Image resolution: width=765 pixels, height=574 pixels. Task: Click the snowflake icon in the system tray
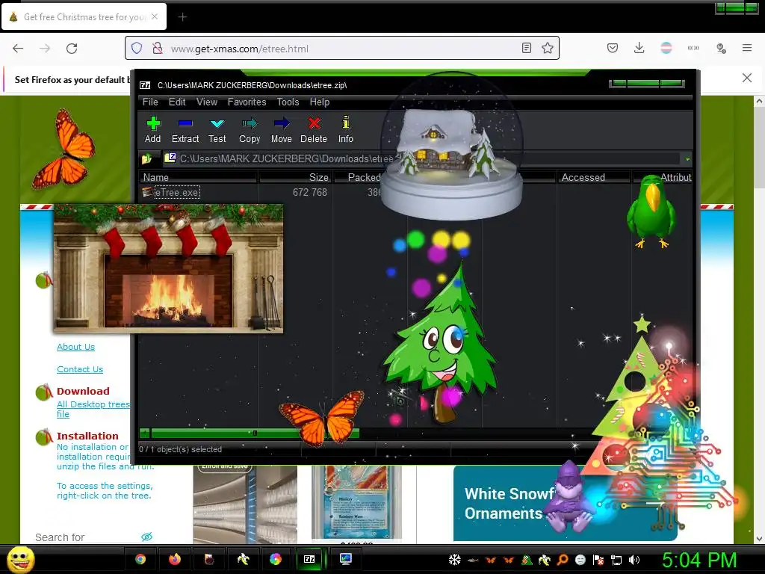(x=455, y=560)
